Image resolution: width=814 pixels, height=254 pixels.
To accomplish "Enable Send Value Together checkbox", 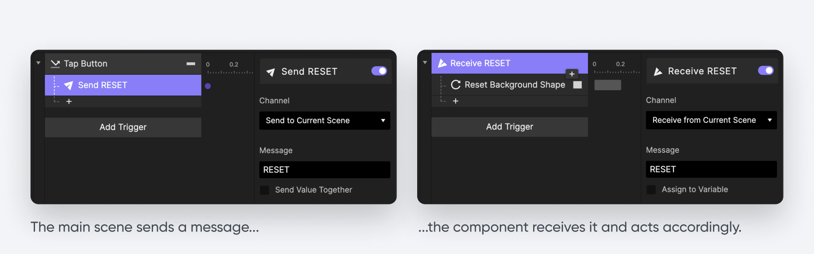I will pyautogui.click(x=265, y=190).
